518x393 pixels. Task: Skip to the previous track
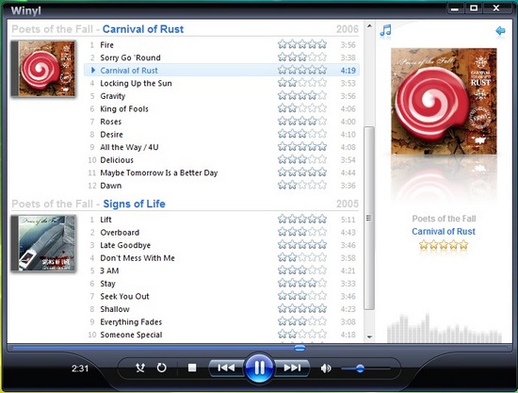(226, 368)
